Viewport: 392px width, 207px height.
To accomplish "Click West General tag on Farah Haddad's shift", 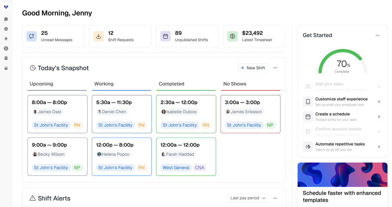I will click(176, 168).
